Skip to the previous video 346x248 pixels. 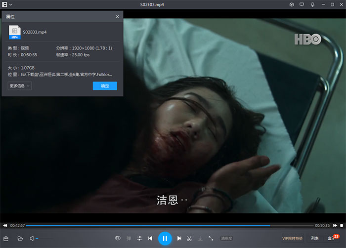[x=150, y=238]
